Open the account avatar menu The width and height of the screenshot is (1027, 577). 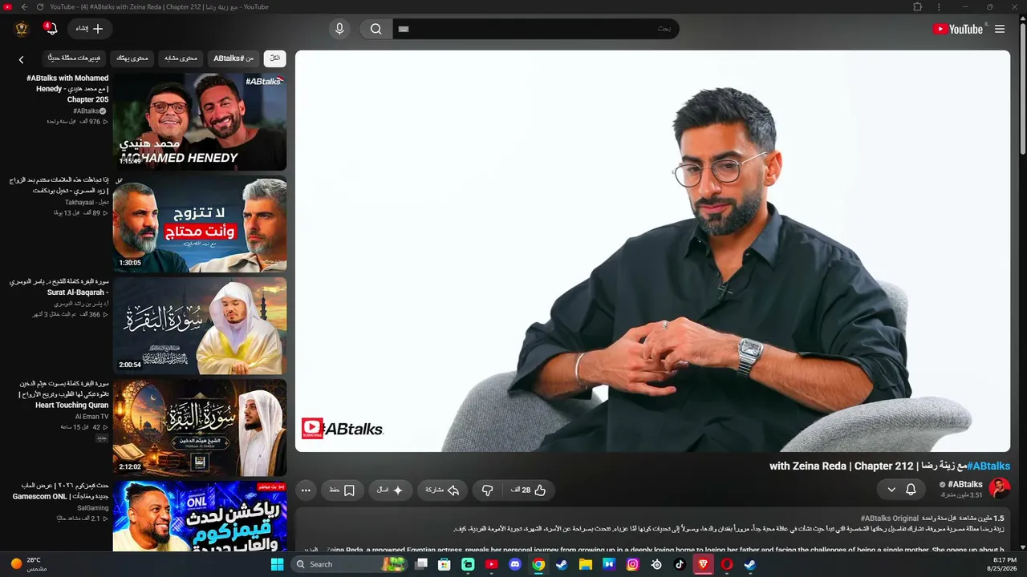(22, 29)
